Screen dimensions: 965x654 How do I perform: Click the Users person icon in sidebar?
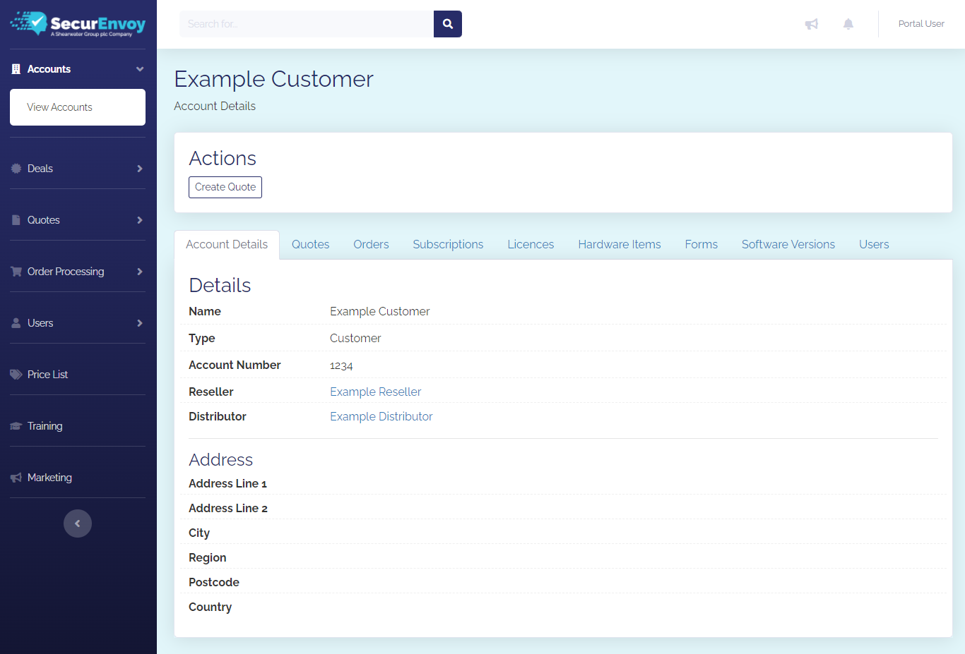click(x=16, y=323)
